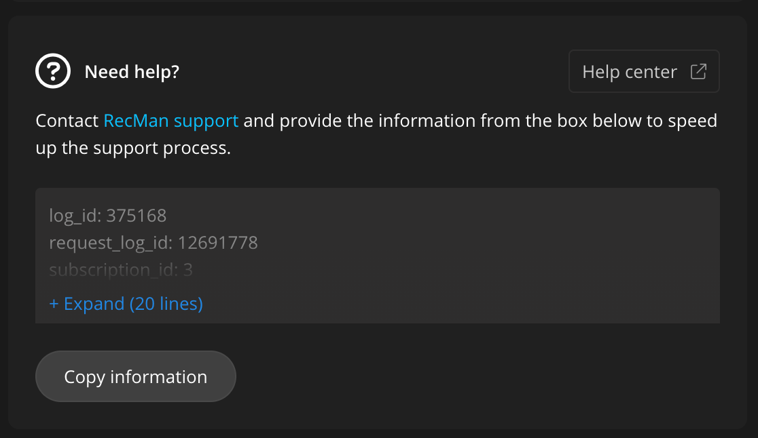The width and height of the screenshot is (758, 438).
Task: Open the Help center button
Action: tap(643, 71)
